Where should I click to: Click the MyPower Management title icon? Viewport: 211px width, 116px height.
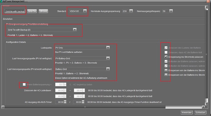pos(1,1)
